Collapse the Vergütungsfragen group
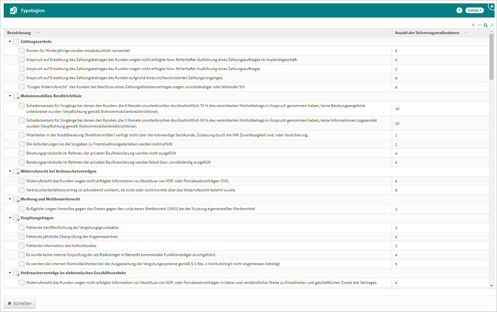The height and width of the screenshot is (312, 497). click(10, 218)
